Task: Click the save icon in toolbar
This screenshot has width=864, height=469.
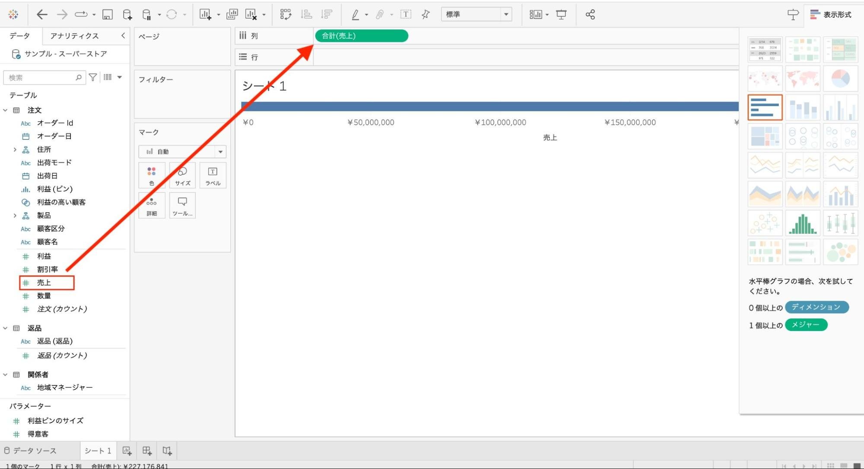Action: [107, 15]
